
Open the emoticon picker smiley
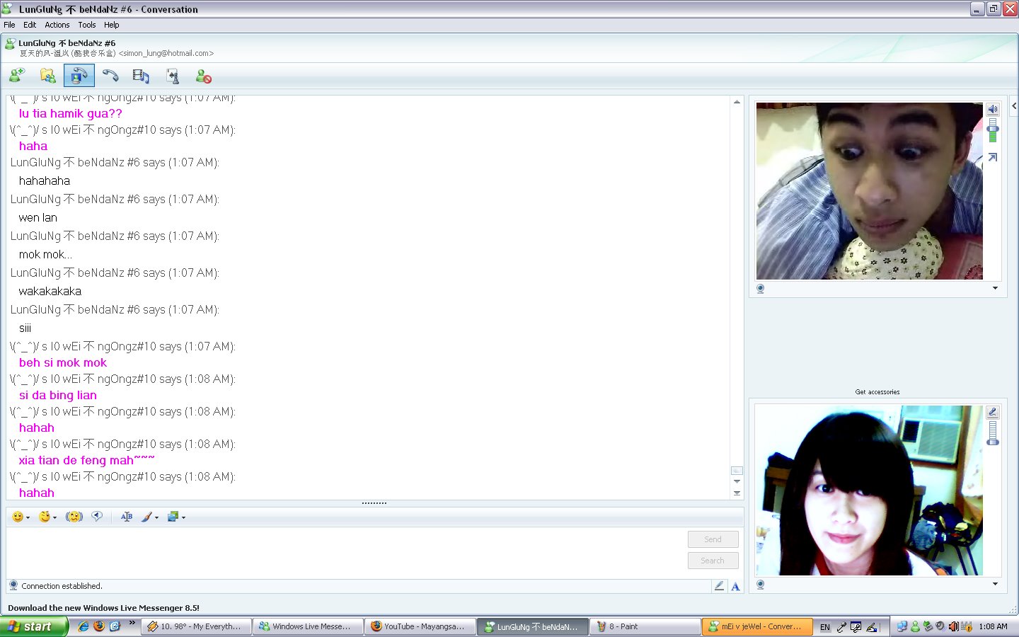tap(18, 517)
